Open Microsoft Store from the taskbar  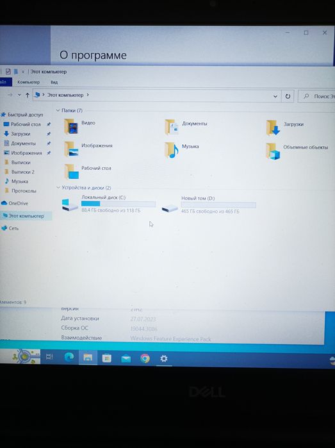(x=107, y=358)
